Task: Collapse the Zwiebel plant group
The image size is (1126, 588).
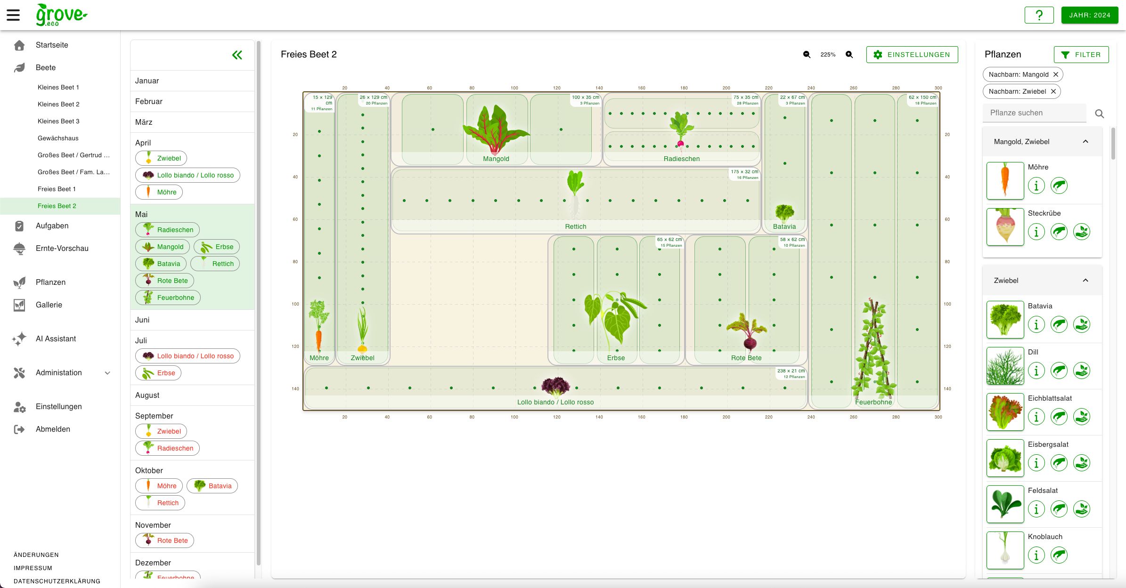Action: tap(1086, 280)
